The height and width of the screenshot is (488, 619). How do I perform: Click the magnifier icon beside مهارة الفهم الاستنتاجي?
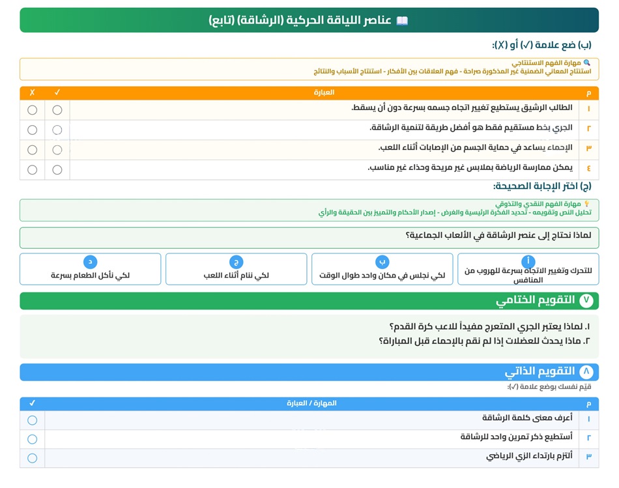pos(586,63)
